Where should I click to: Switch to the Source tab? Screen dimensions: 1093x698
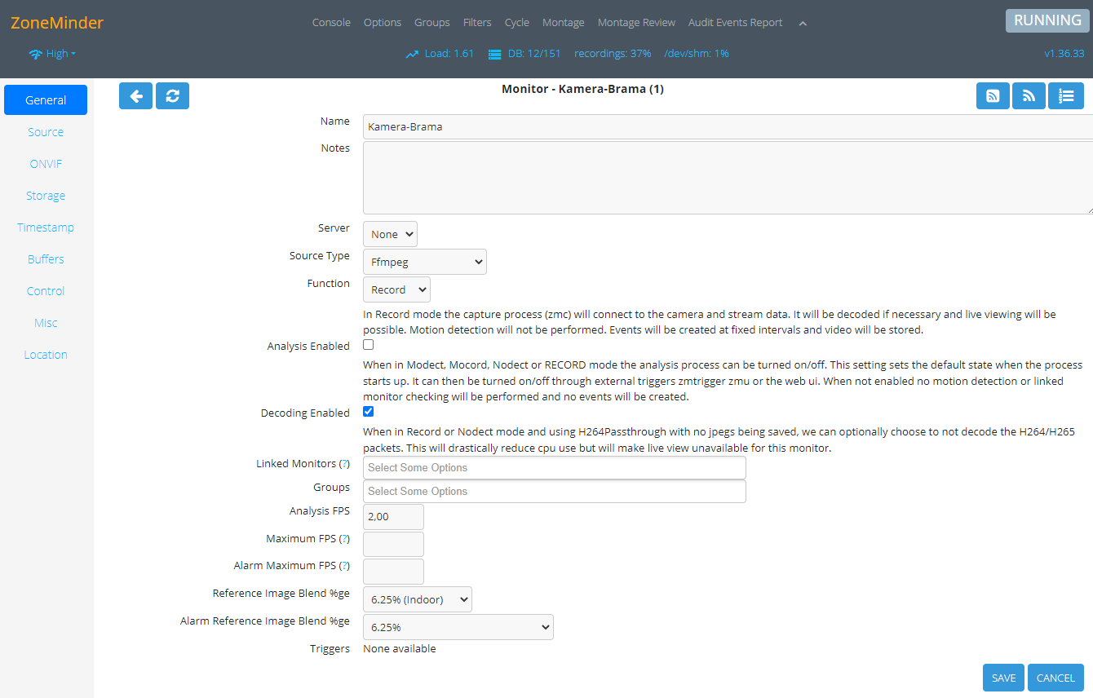(x=46, y=132)
